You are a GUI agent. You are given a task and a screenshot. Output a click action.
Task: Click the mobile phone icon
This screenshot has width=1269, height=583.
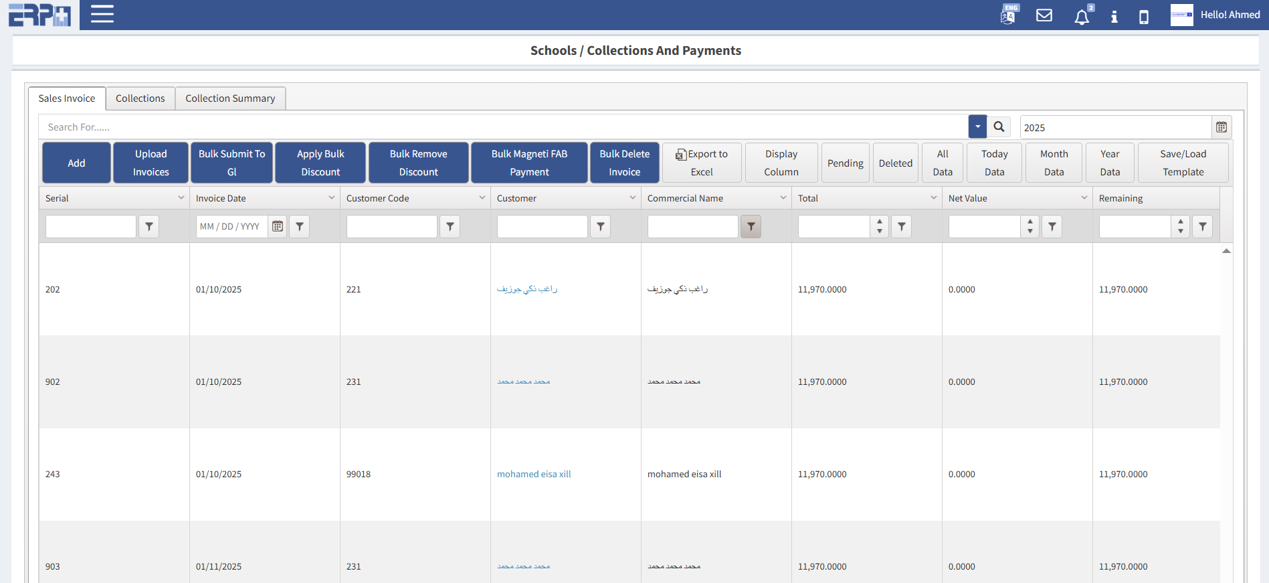click(1143, 17)
